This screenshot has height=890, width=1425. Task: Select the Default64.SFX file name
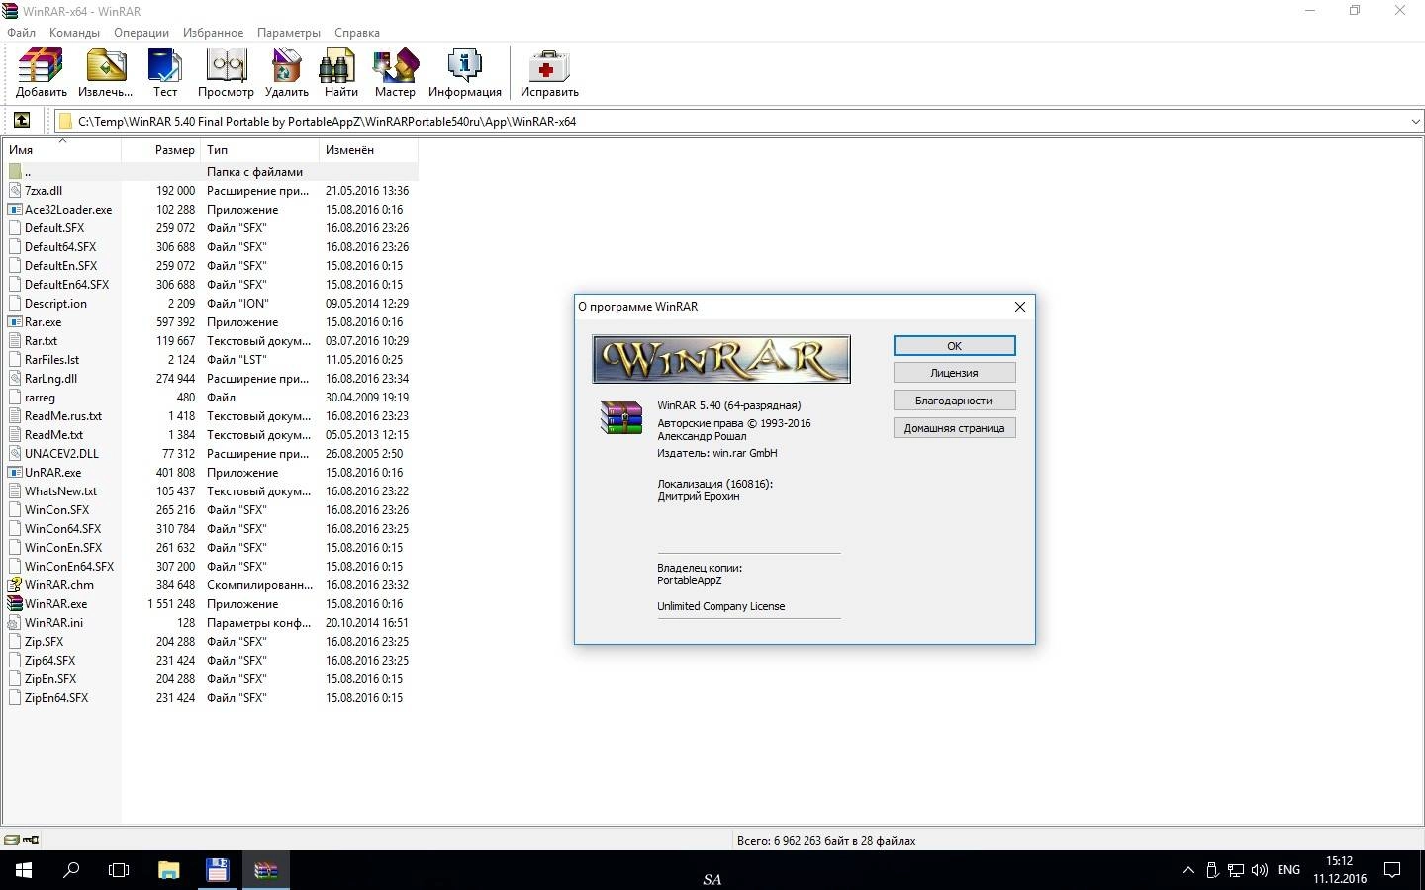(x=60, y=246)
